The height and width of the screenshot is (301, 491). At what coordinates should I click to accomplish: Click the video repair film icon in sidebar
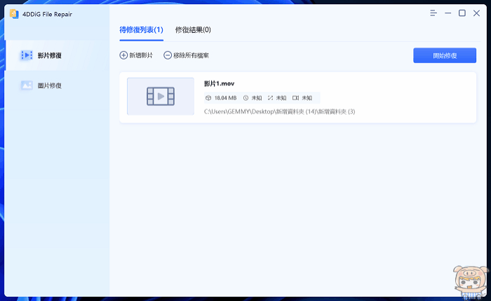27,55
